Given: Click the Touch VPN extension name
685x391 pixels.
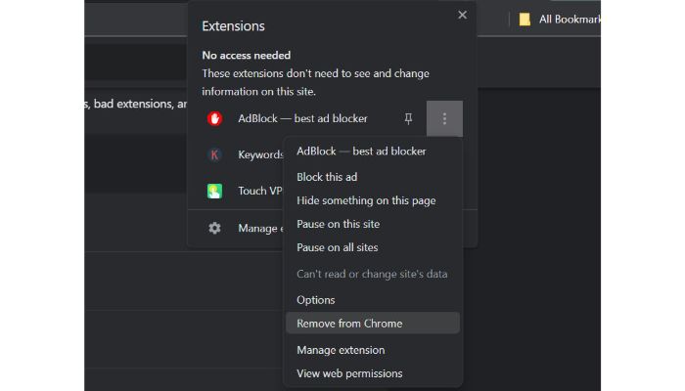Looking at the screenshot, I should tap(260, 191).
